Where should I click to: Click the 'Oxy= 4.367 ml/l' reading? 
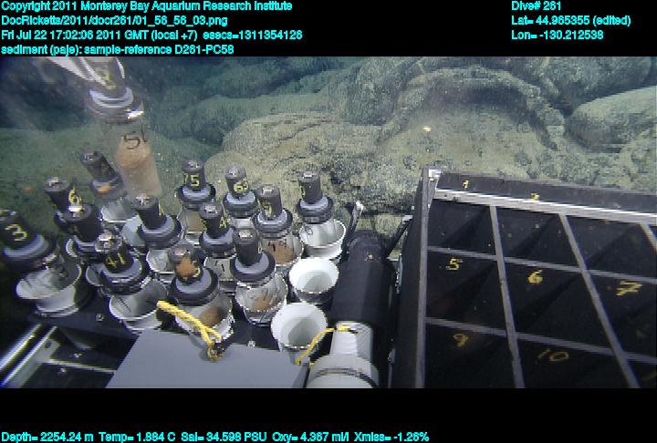pyautogui.click(x=310, y=438)
